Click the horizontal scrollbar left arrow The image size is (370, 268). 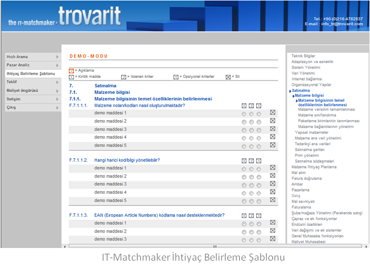[x=65, y=246]
